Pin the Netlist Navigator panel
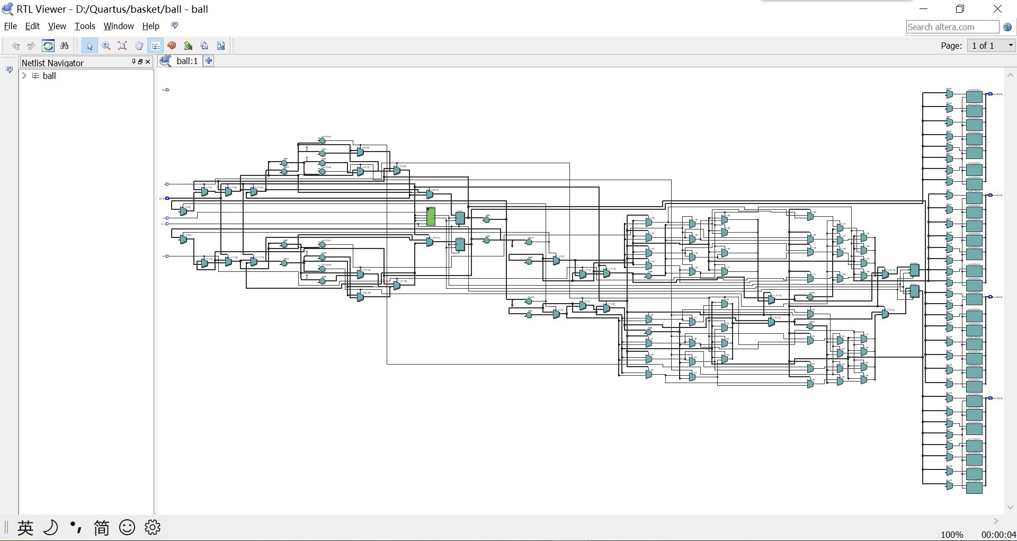 [133, 62]
